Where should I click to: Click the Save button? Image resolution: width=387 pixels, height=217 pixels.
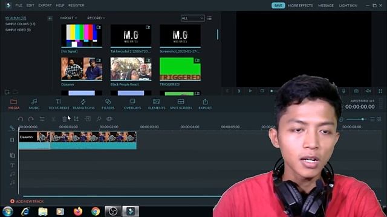[x=278, y=5]
